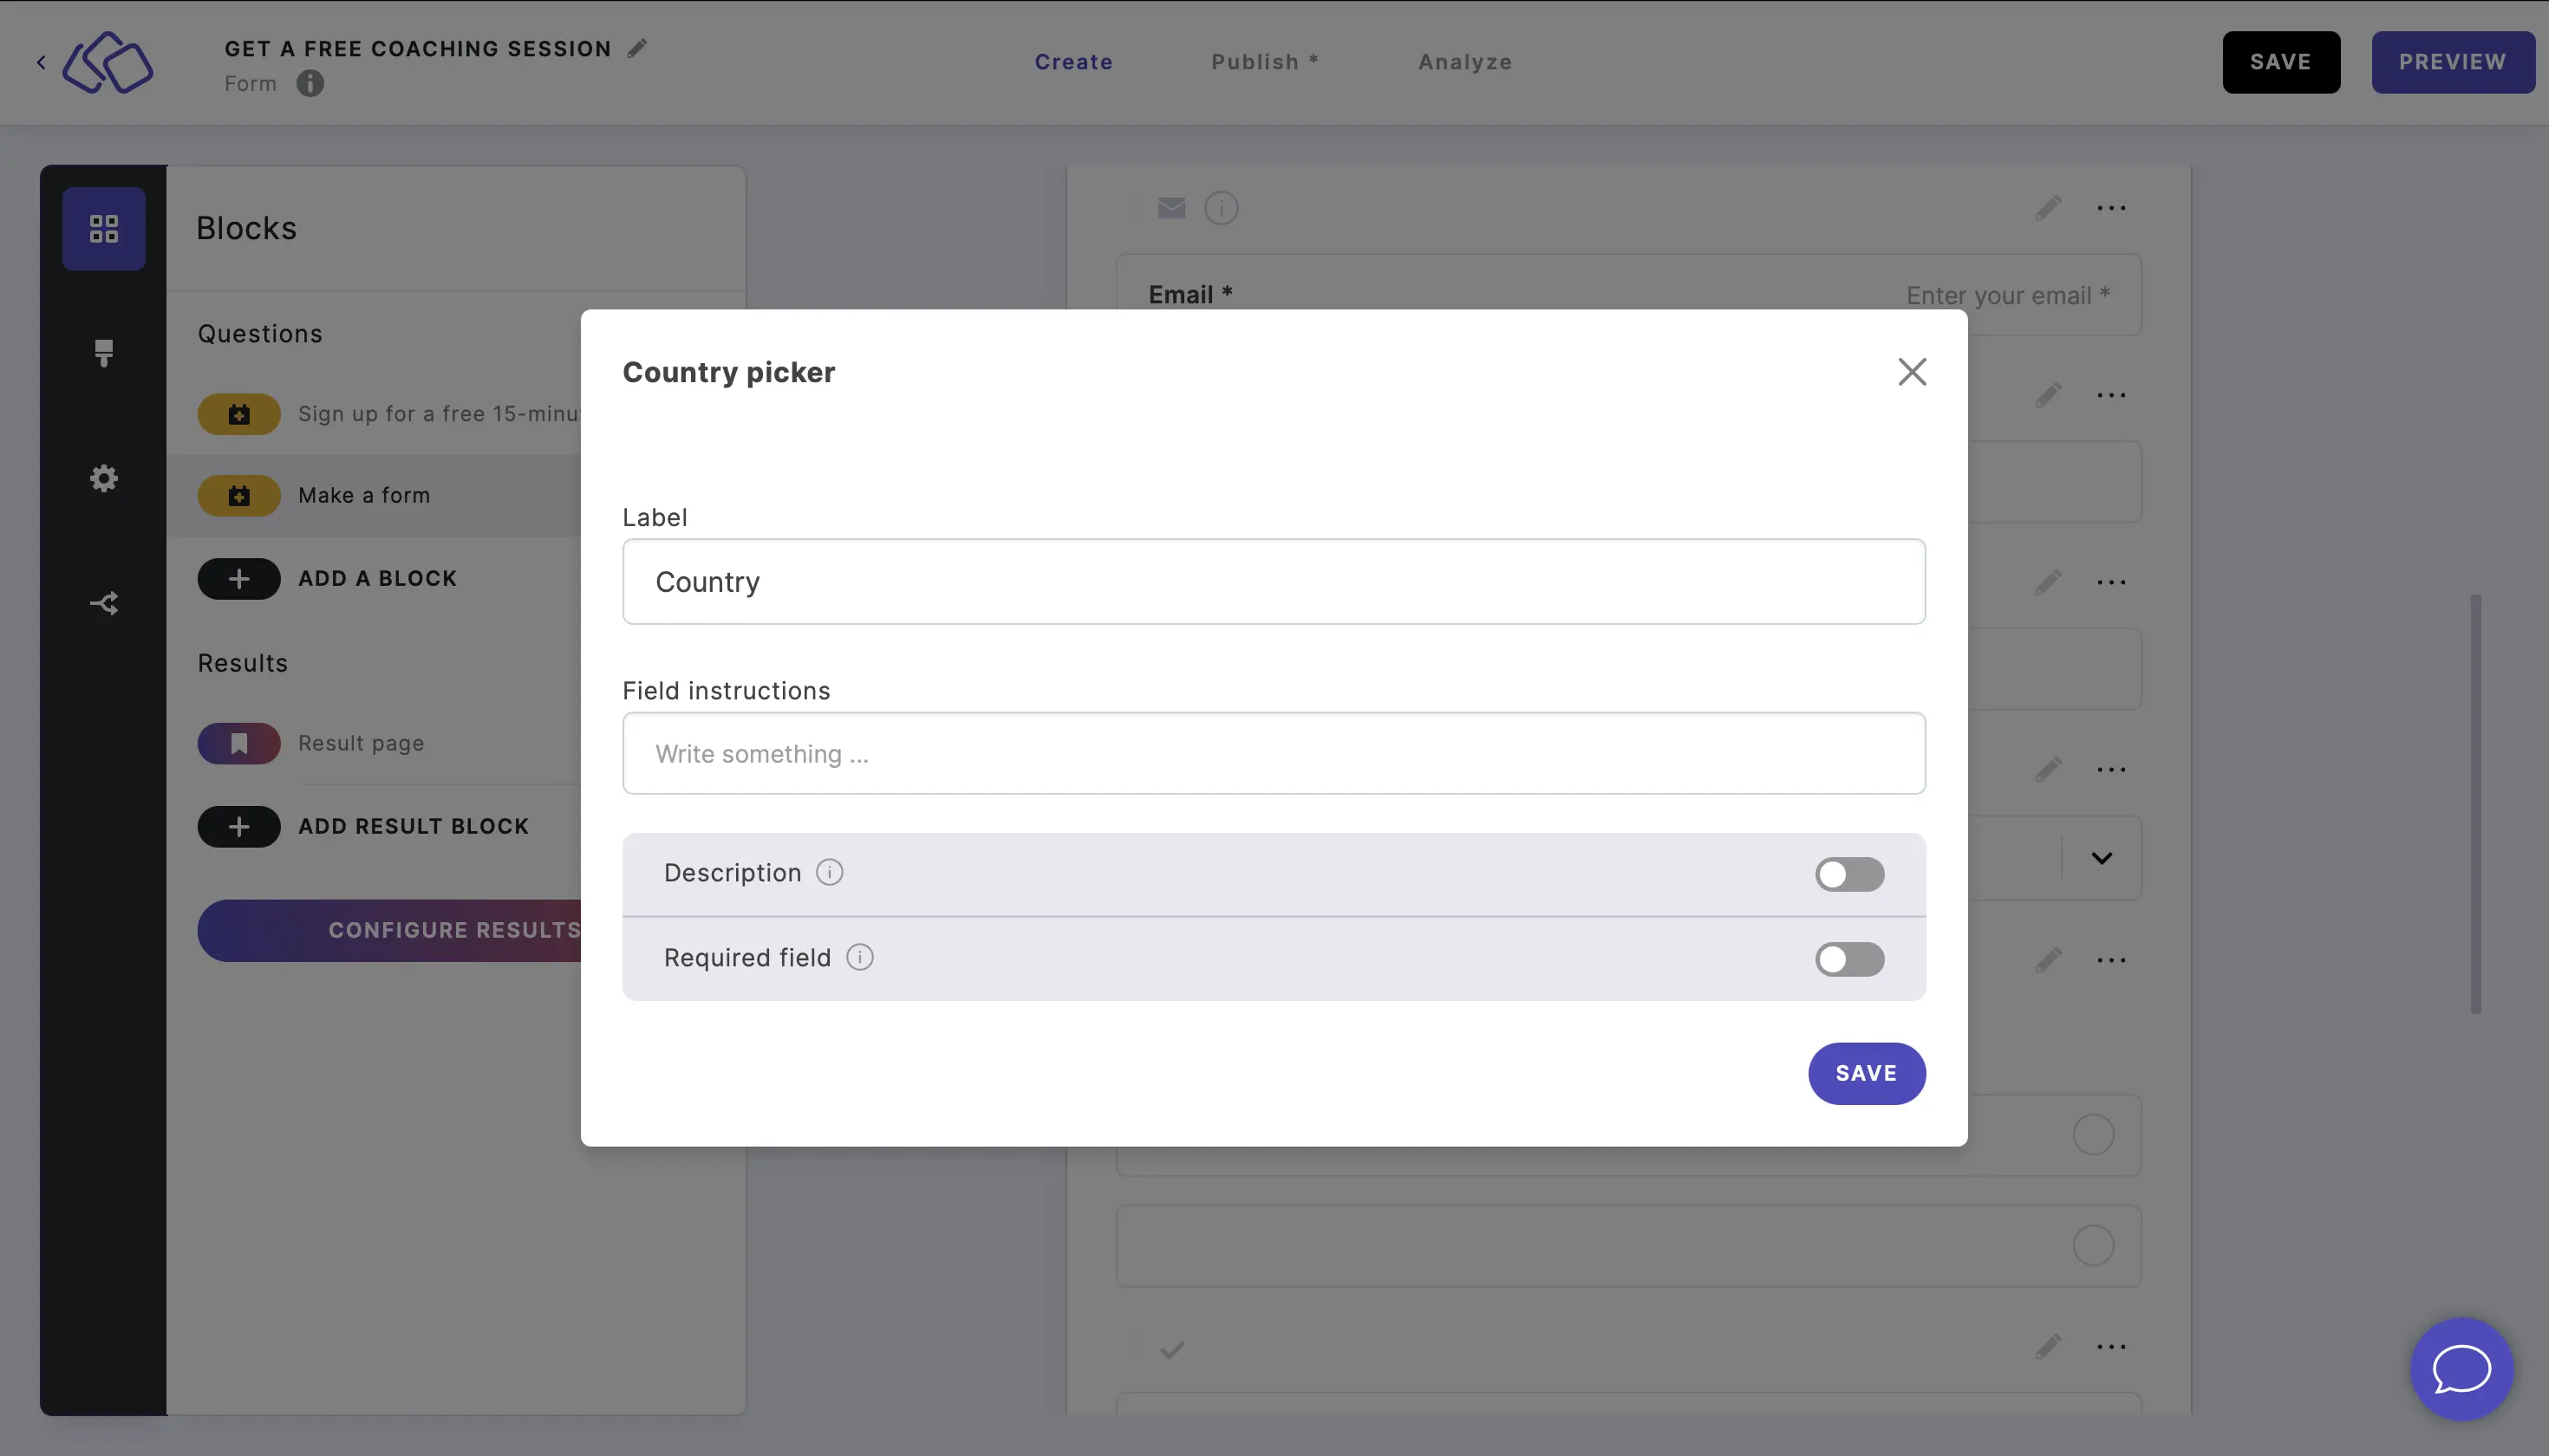This screenshot has height=1456, width=2549.
Task: Open the settings gear sidebar icon
Action: [x=104, y=478]
